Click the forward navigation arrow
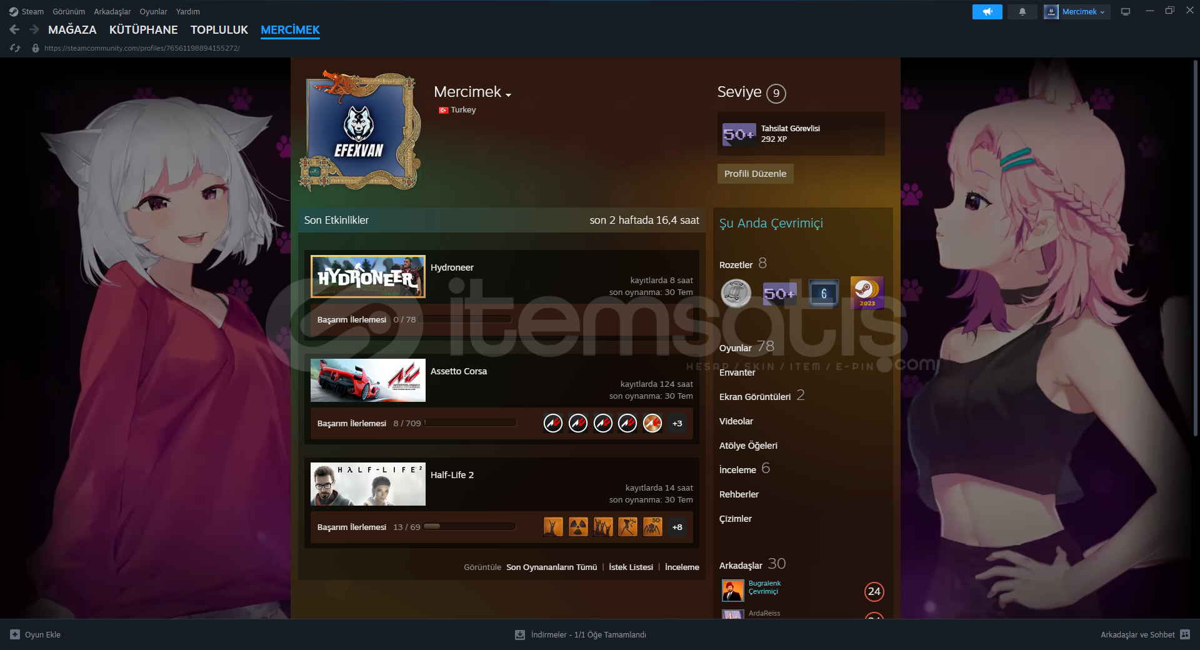This screenshot has width=1200, height=650. (x=34, y=29)
